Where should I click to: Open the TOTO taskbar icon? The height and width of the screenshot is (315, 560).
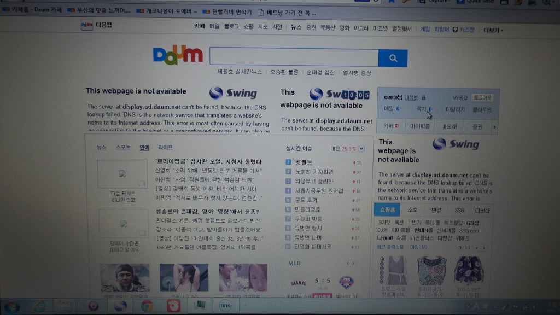tap(225, 306)
